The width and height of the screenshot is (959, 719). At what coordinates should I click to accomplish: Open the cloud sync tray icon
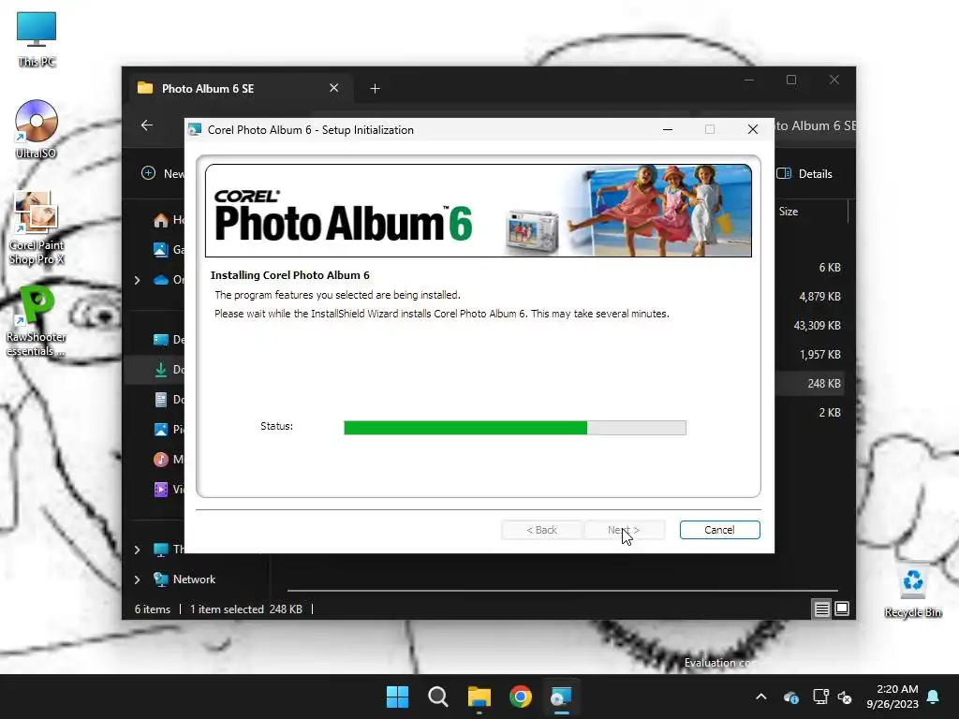pos(790,697)
